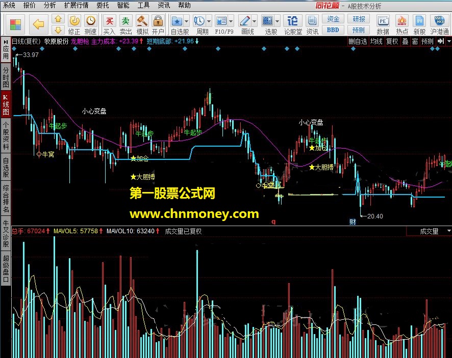This screenshot has width=452, height=358.
Task: Toggle the 均线 moving averages
Action: point(376,41)
